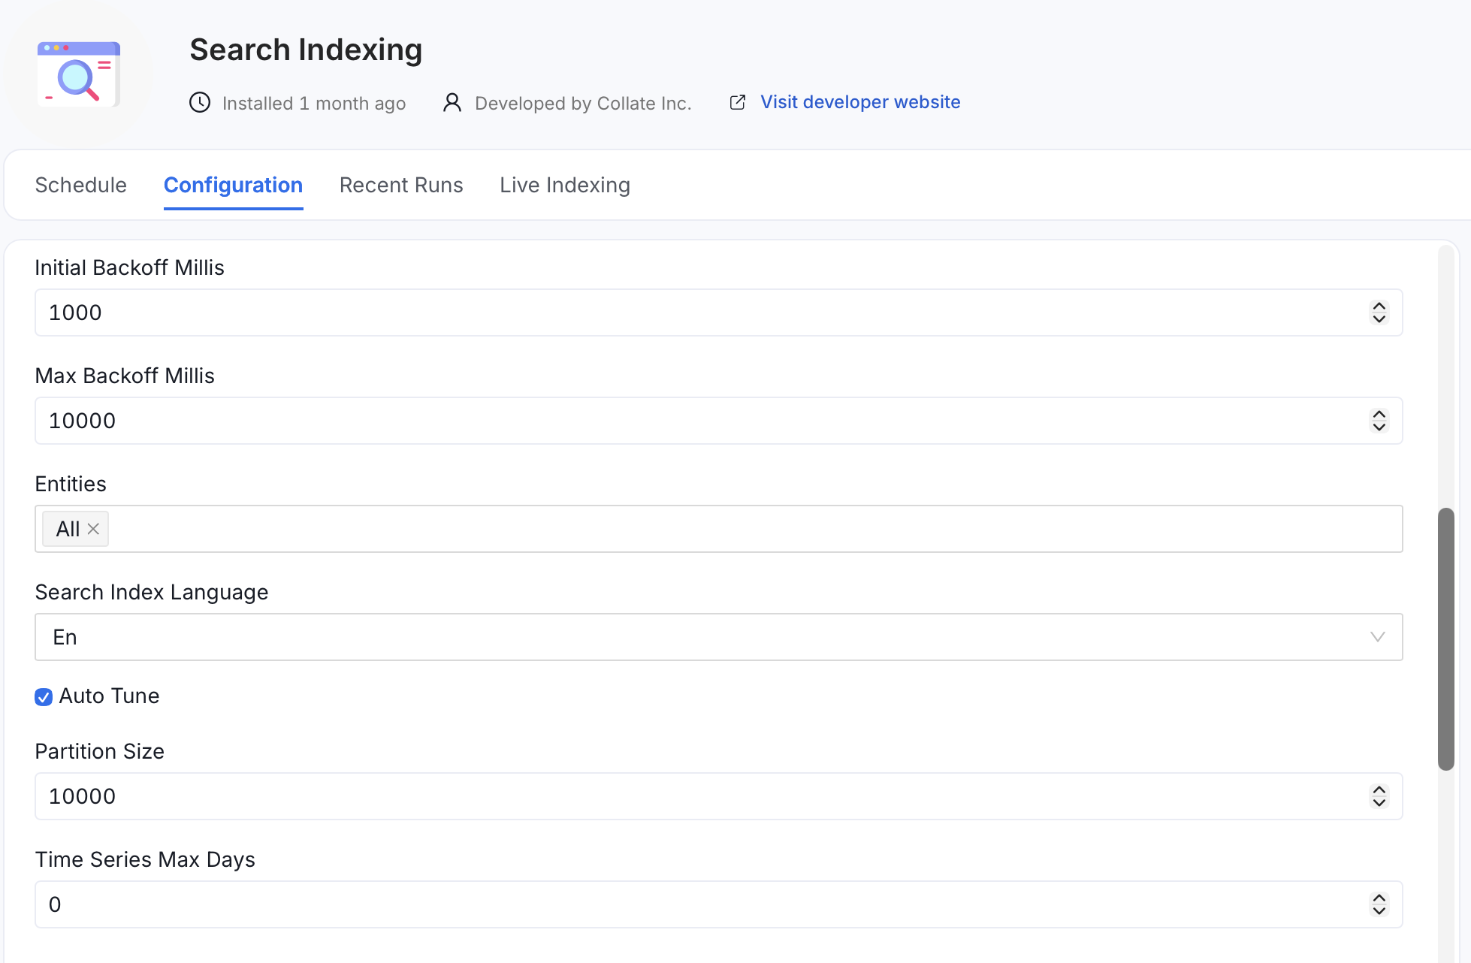Click the Search Indexing app logo

[x=78, y=74]
